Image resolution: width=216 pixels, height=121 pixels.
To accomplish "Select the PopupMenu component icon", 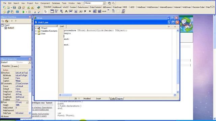I will [61, 11].
